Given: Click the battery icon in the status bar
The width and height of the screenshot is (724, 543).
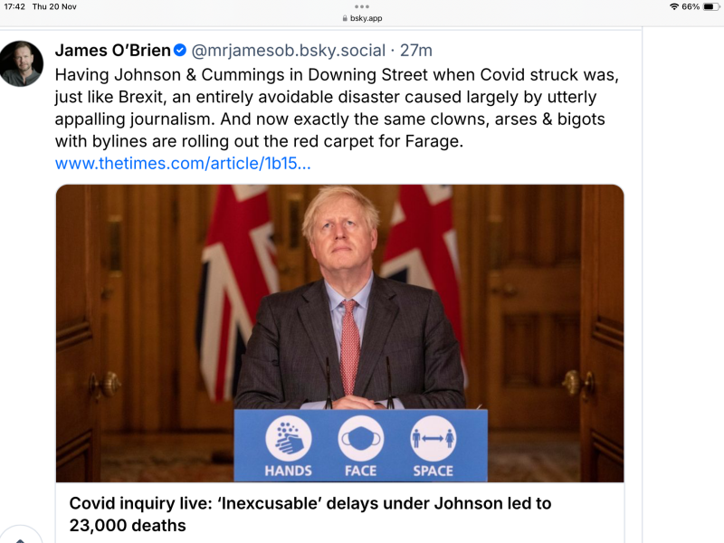Looking at the screenshot, I should coord(710,6).
